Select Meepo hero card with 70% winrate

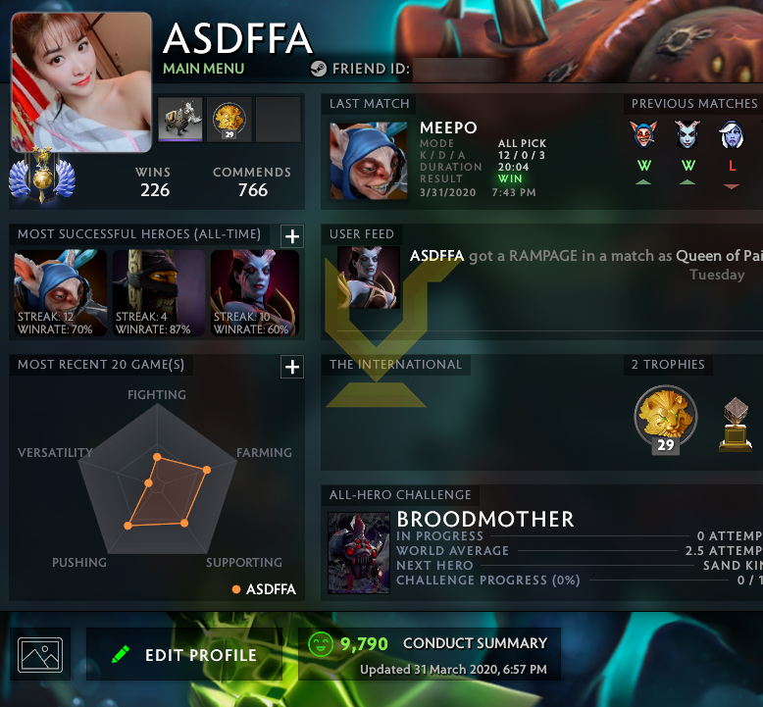point(60,293)
